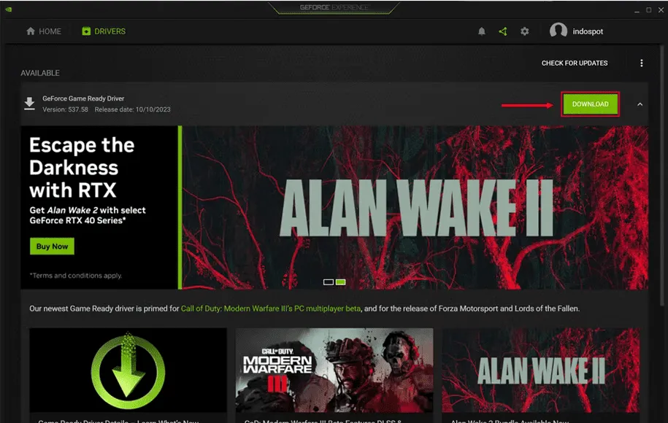This screenshot has width=668, height=423.
Task: Open the share icon menu
Action: coord(503,31)
